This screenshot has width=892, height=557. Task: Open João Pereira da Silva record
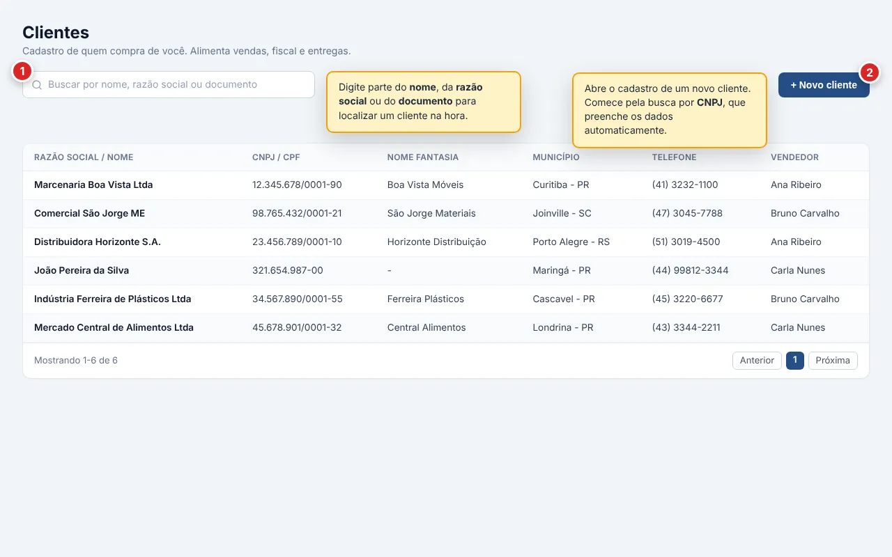coord(446,271)
